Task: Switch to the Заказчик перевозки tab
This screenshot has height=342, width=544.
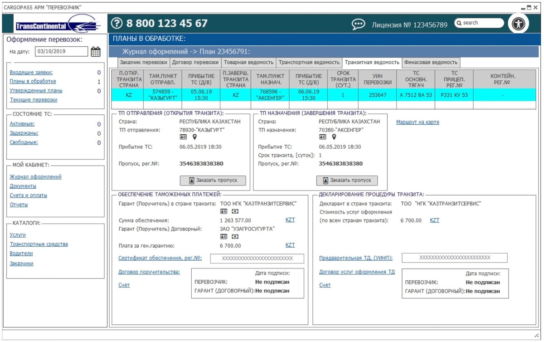Action: 144,63
